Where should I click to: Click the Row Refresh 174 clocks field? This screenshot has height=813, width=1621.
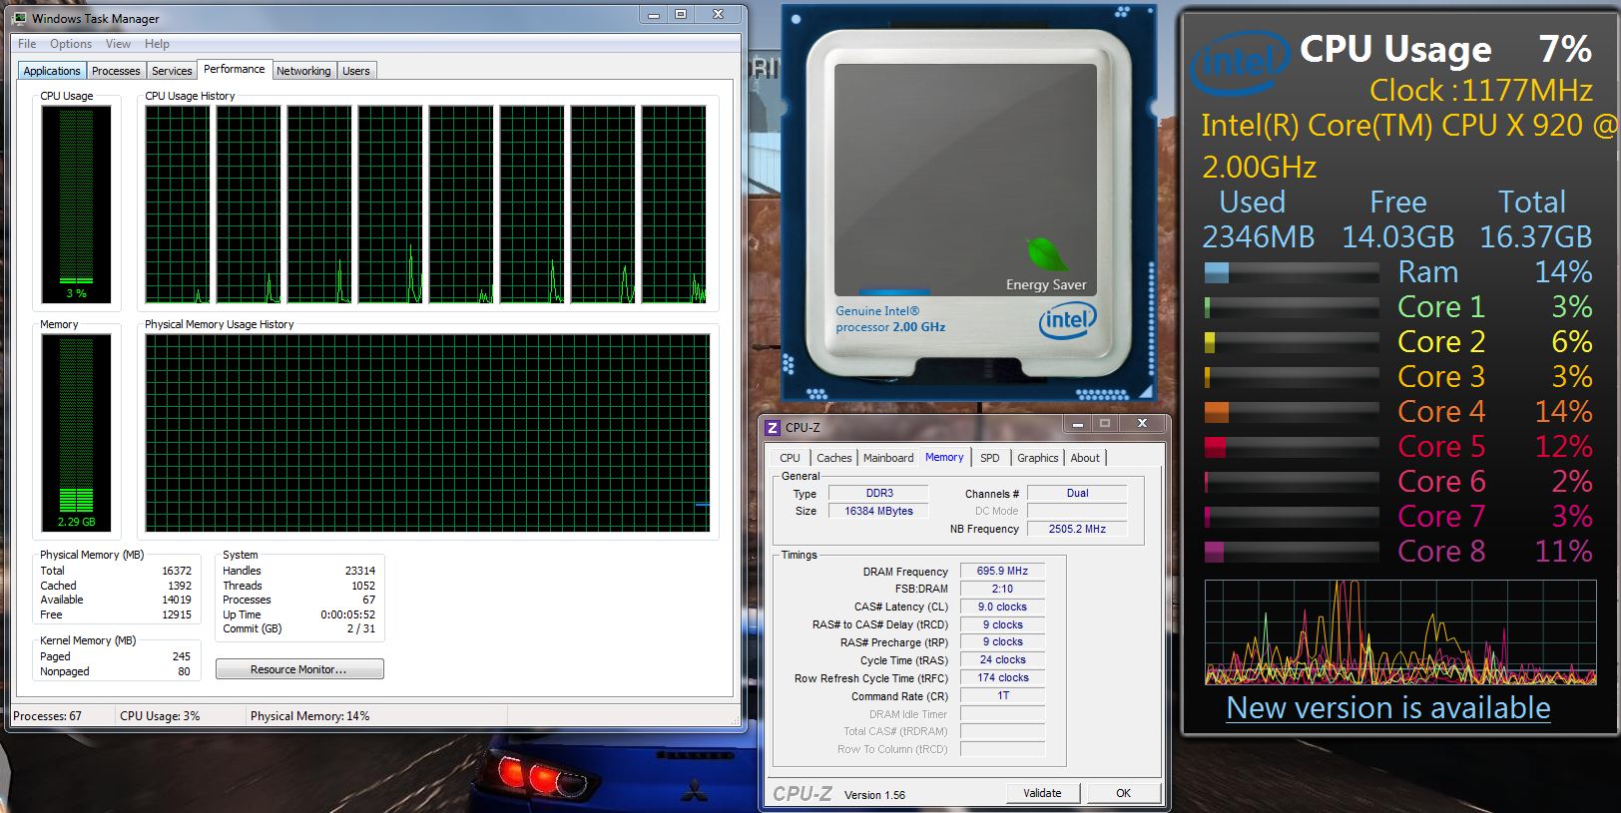tap(1002, 677)
